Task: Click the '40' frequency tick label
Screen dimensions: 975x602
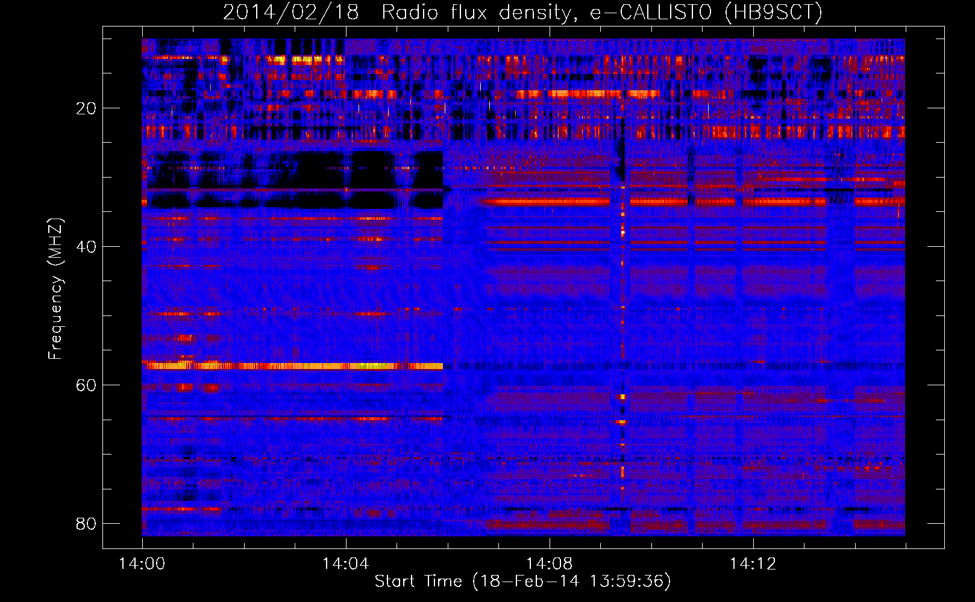Action: 86,247
